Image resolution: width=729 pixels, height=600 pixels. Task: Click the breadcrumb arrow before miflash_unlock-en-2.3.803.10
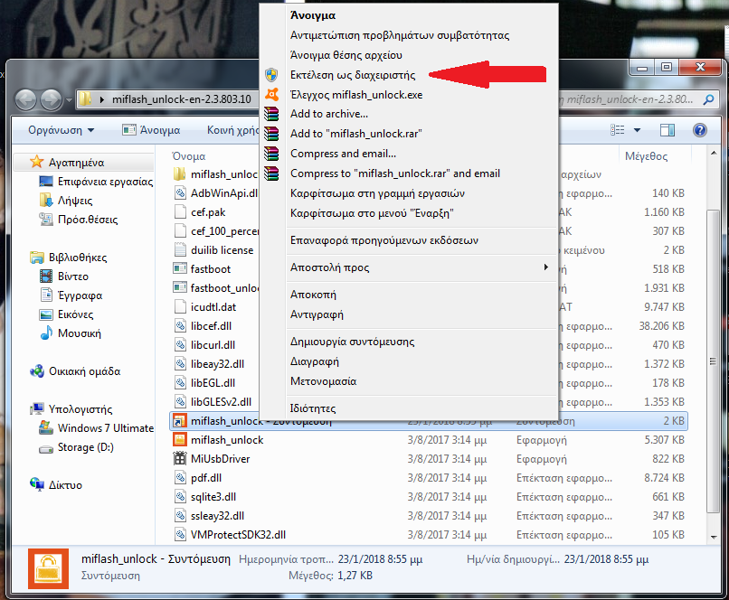click(x=102, y=99)
